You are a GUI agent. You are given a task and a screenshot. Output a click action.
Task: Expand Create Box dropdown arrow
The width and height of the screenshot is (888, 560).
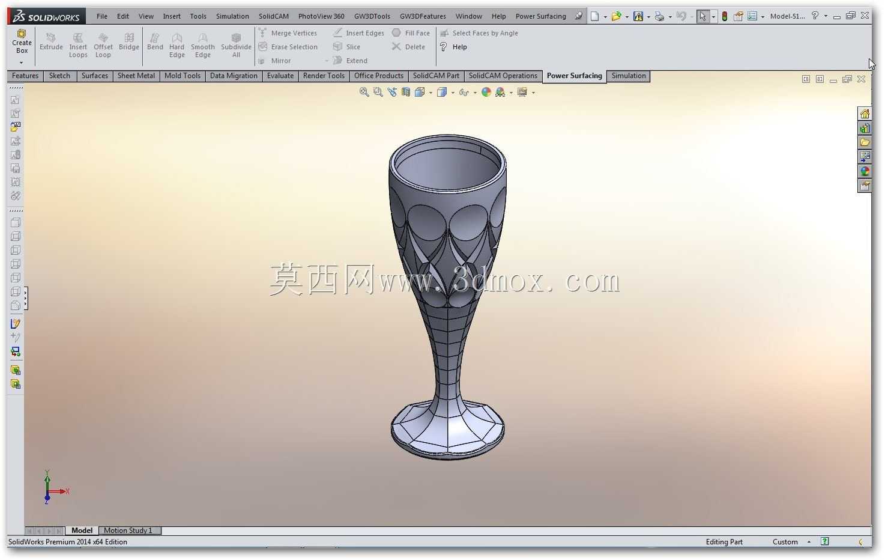coord(22,62)
